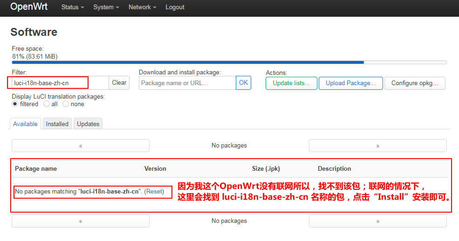Image resolution: width=459 pixels, height=241 pixels.
Task: Switch to the Installed tab
Action: click(57, 124)
